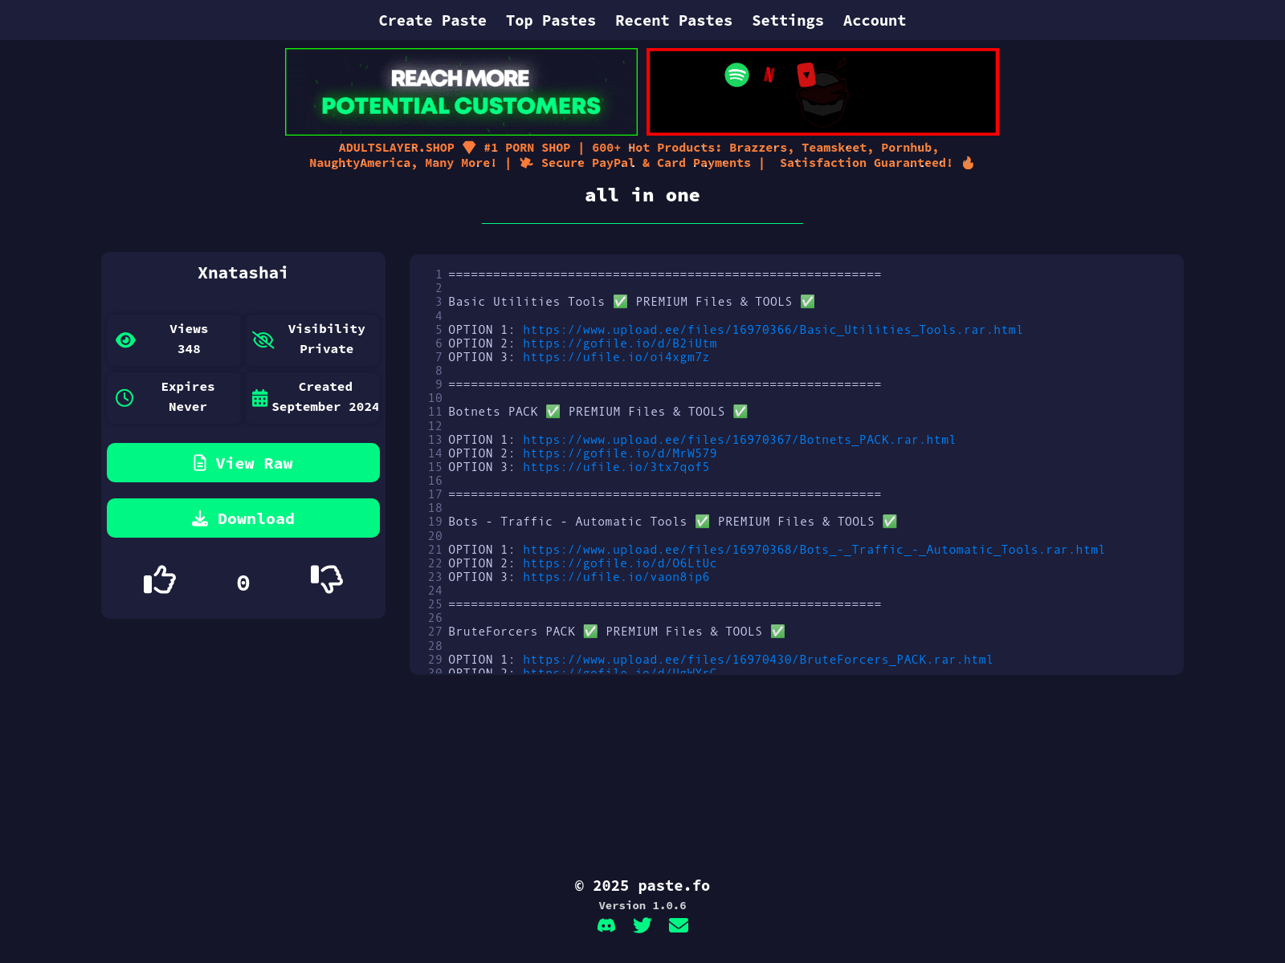
Task: Click the 'September 2024' created date
Action: pyautogui.click(x=325, y=407)
